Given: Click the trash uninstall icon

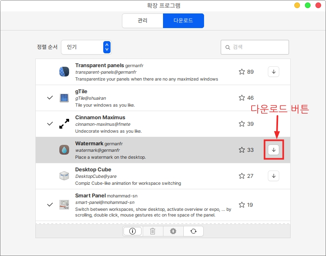Looking at the screenshot, I should click(x=153, y=231).
